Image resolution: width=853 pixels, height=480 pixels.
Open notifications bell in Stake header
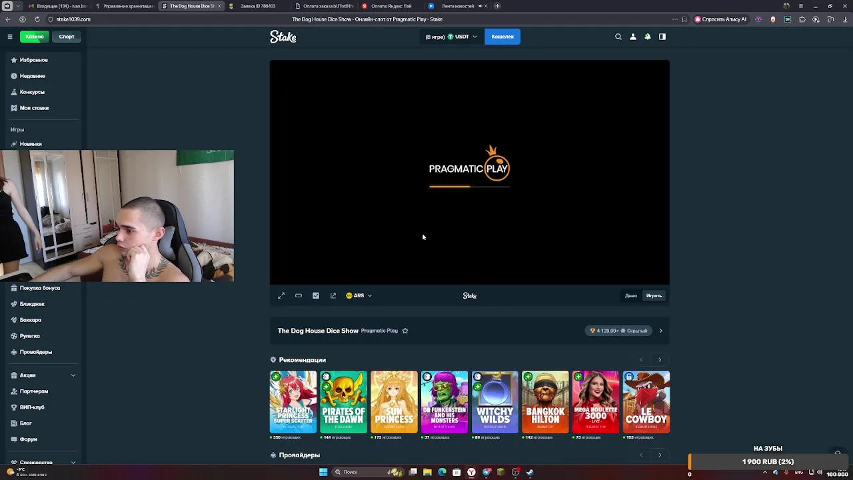pos(648,37)
